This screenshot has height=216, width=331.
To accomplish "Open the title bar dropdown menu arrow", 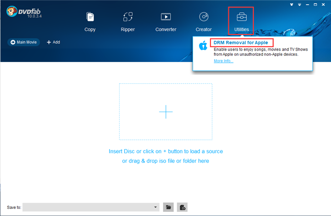I will click(x=300, y=4).
